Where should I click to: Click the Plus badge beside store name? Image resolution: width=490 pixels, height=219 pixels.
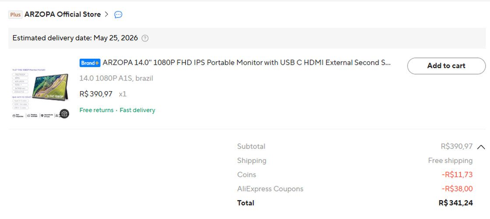[15, 14]
